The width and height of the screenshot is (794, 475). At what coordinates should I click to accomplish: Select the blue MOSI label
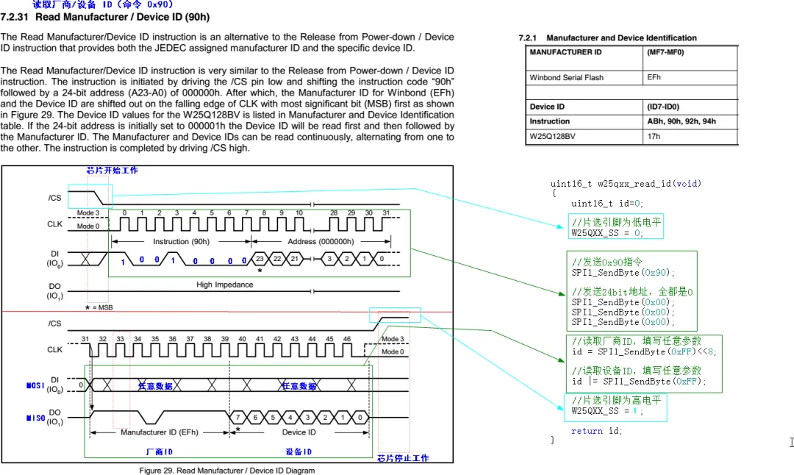[x=36, y=385]
